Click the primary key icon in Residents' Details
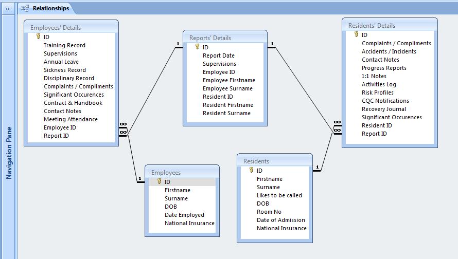This screenshot has width=458, height=259. click(x=356, y=34)
